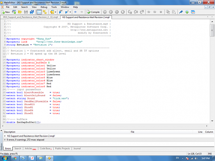Switch to Public Projects tab
The image size is (215, 161).
pos(63,149)
